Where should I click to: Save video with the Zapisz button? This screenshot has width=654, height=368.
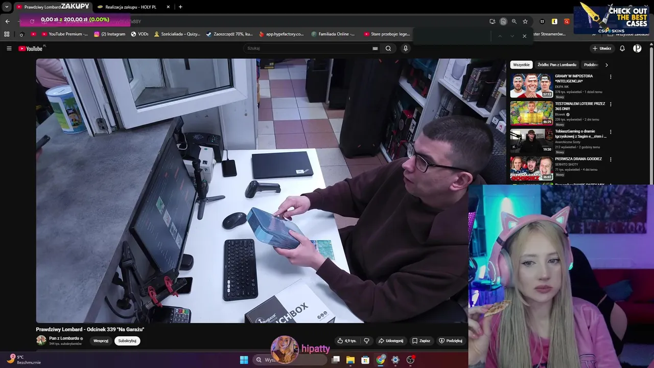(x=421, y=341)
